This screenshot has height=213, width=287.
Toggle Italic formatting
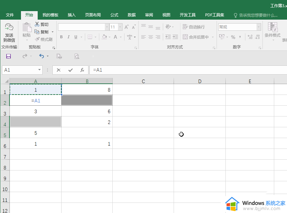pyautogui.click(x=68, y=37)
